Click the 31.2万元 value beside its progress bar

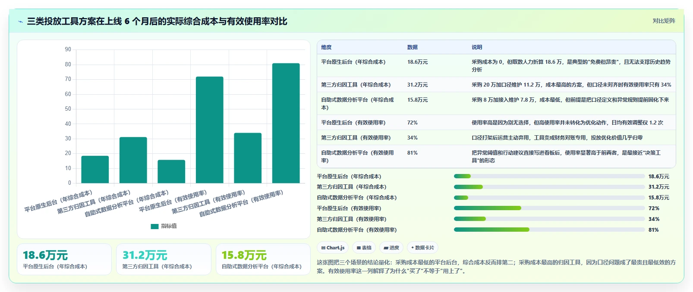click(x=659, y=187)
